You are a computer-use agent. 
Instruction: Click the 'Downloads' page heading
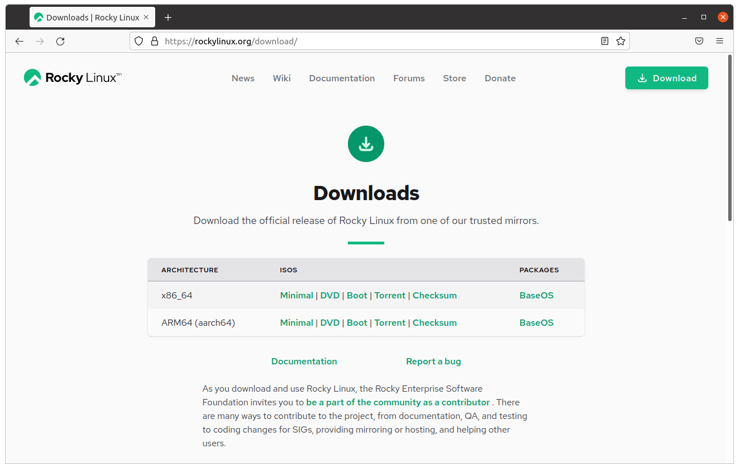click(x=366, y=193)
